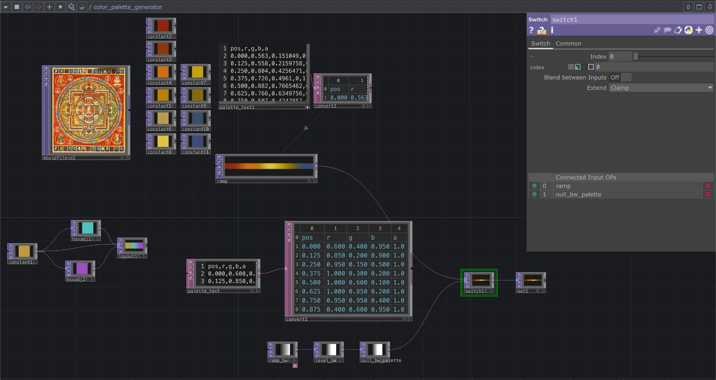
Task: Click the Python language icon
Action: pyautogui.click(x=688, y=30)
